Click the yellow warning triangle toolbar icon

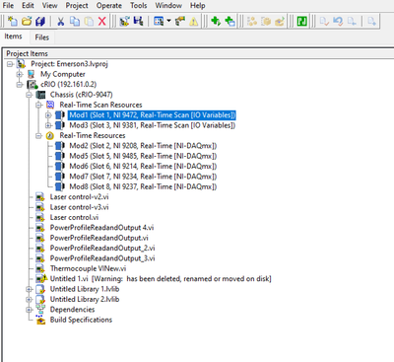(x=194, y=22)
